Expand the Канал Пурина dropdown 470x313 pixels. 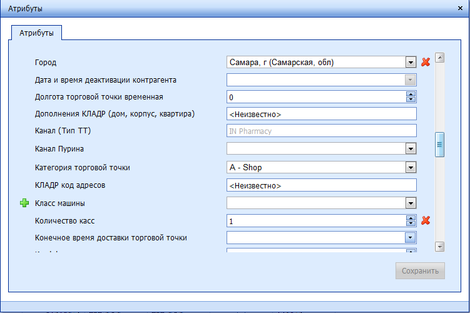click(x=411, y=149)
